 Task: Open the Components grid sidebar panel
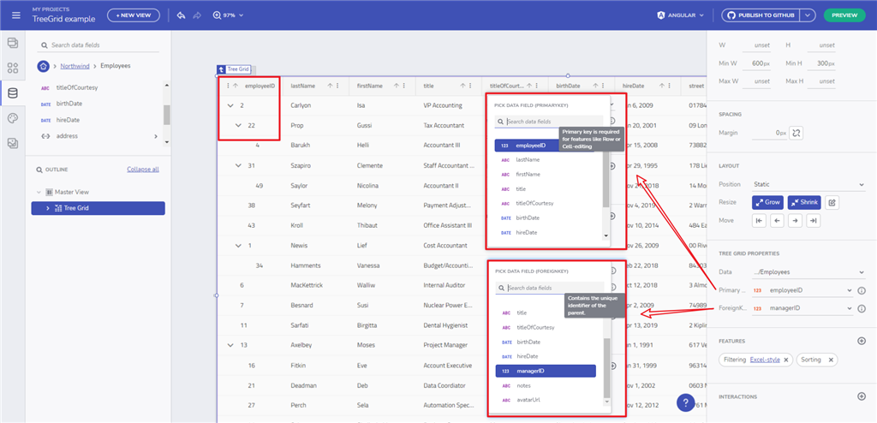point(12,68)
